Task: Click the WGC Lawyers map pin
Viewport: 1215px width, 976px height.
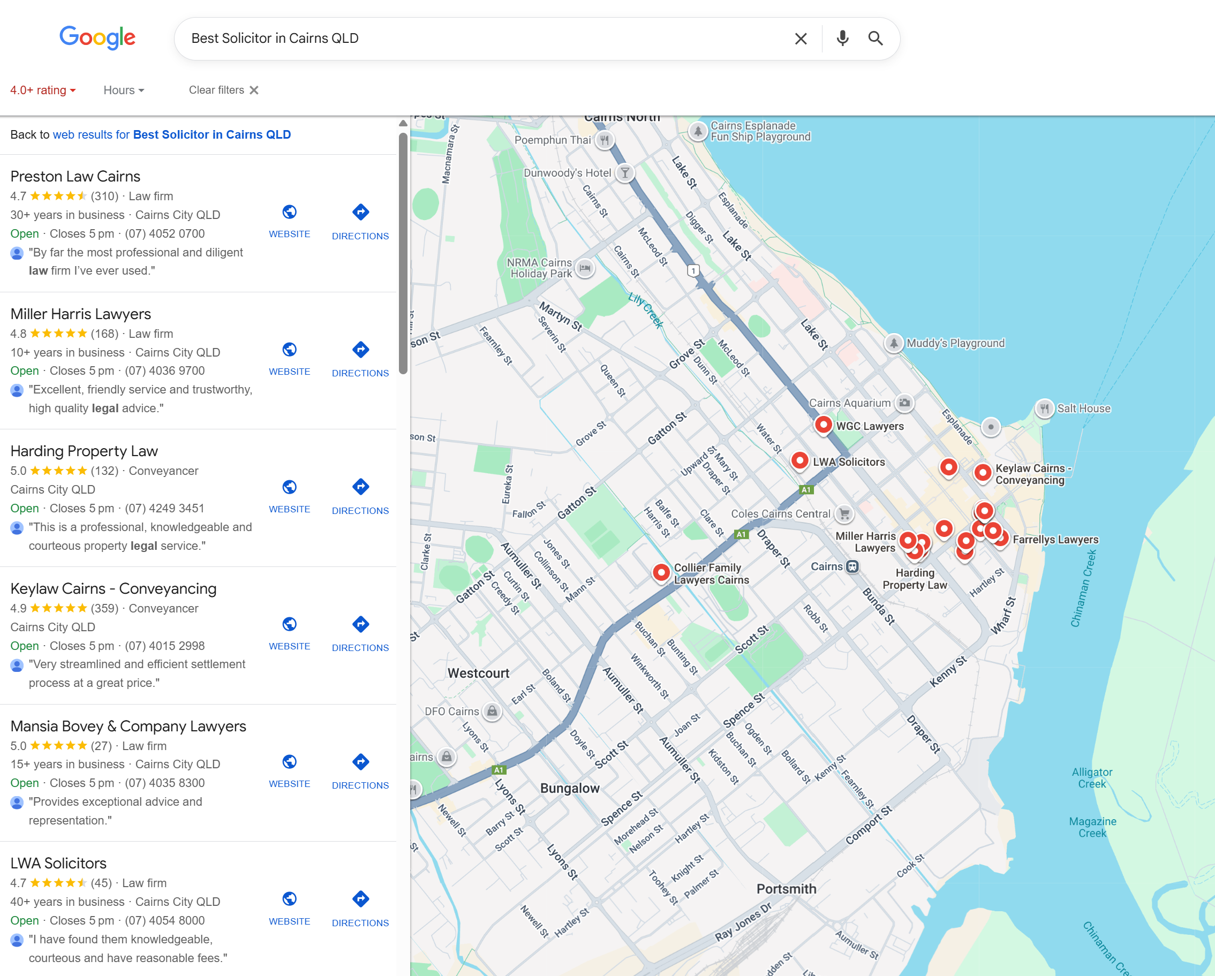Action: [x=823, y=425]
